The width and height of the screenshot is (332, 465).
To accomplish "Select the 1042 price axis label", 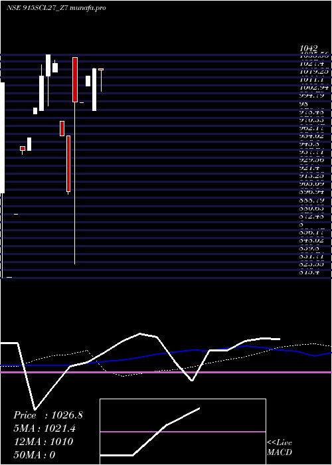I will pyautogui.click(x=308, y=48).
